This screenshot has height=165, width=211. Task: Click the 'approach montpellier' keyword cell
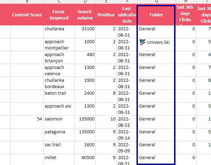click(59, 45)
